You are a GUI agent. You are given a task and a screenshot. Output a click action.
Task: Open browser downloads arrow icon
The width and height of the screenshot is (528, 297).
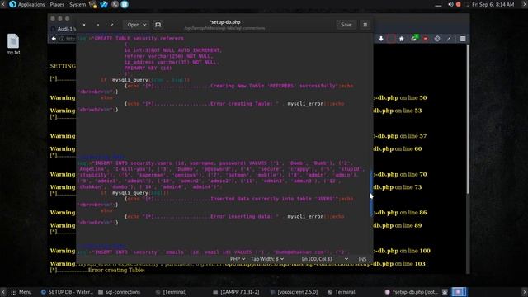(x=381, y=39)
